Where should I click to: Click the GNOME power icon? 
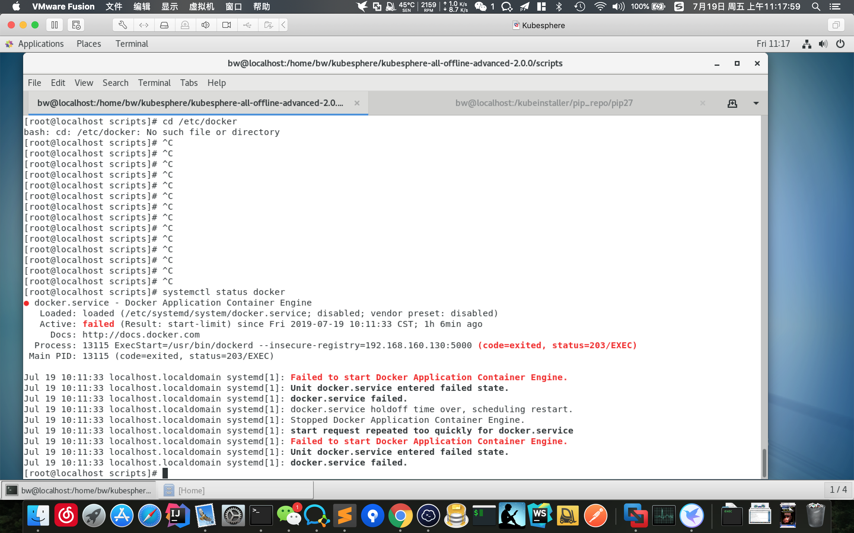tap(840, 44)
